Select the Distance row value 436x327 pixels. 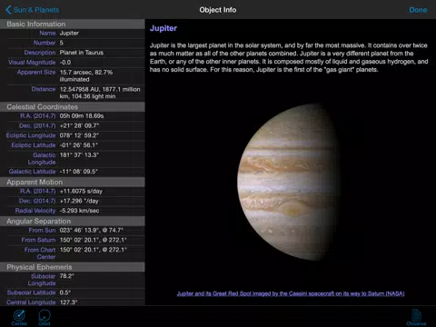100,93
